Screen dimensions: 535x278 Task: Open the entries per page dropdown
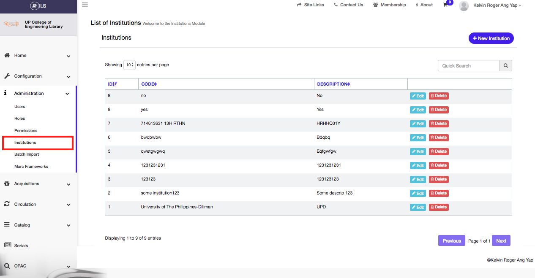click(129, 65)
